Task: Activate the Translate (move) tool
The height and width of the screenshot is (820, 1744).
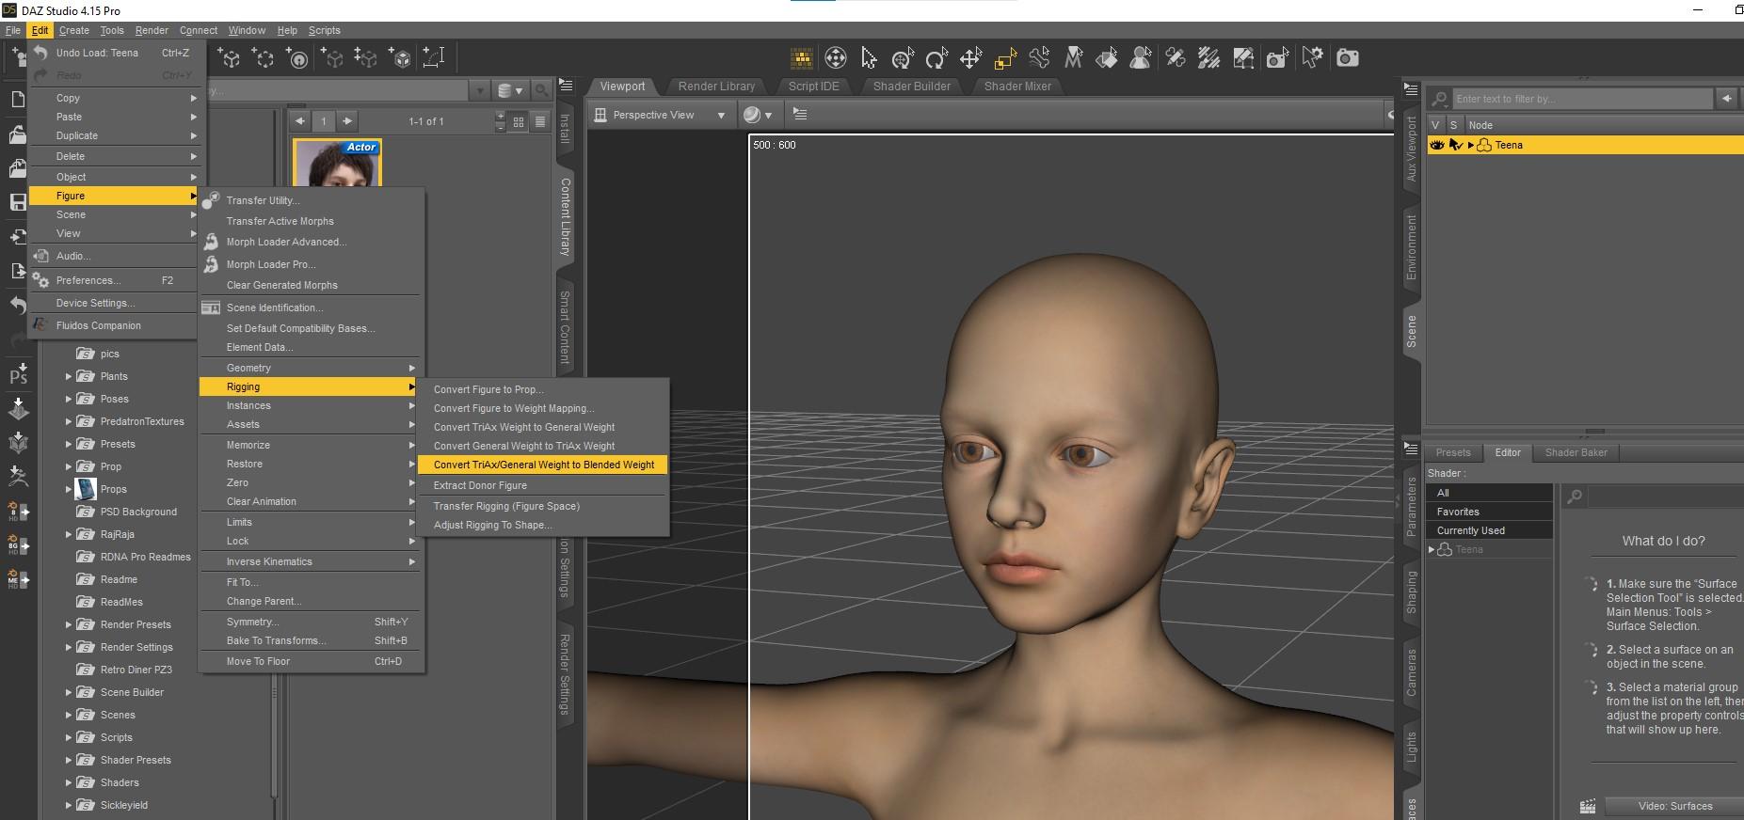Action: 970,59
